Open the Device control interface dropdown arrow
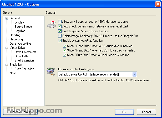162x118 pixels. tap(134, 74)
